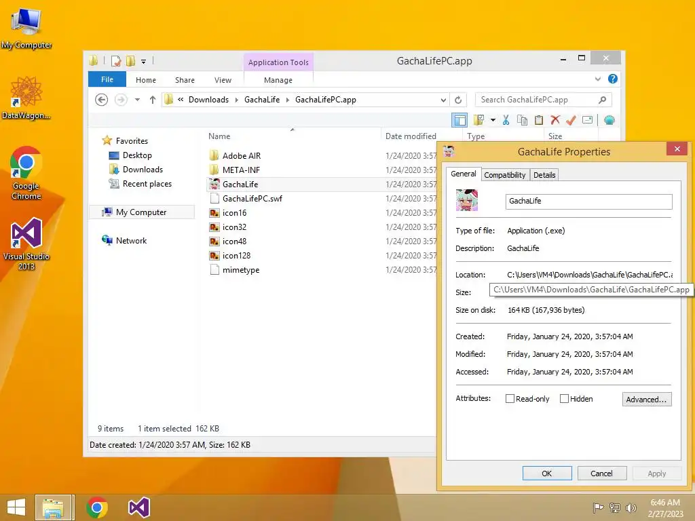The height and width of the screenshot is (521, 695).
Task: Select the Adobe AIR folder
Action: pyautogui.click(x=242, y=156)
